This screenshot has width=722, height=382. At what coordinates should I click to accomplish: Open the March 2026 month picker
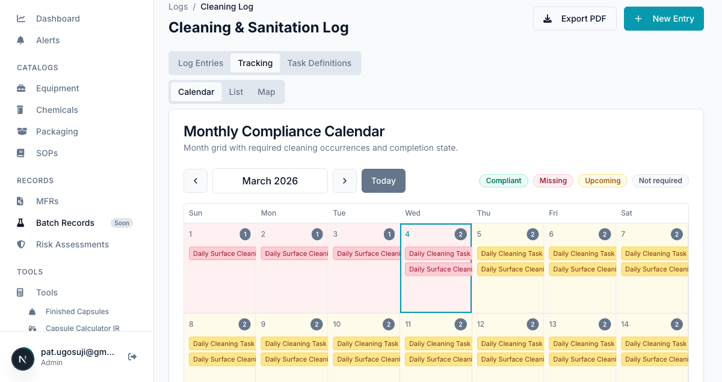click(270, 181)
